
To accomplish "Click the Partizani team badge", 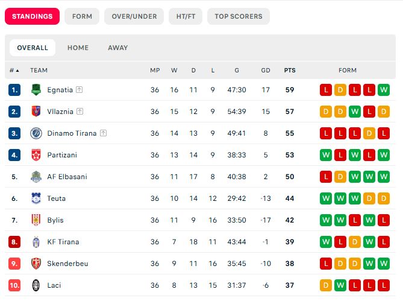I will point(36,155).
